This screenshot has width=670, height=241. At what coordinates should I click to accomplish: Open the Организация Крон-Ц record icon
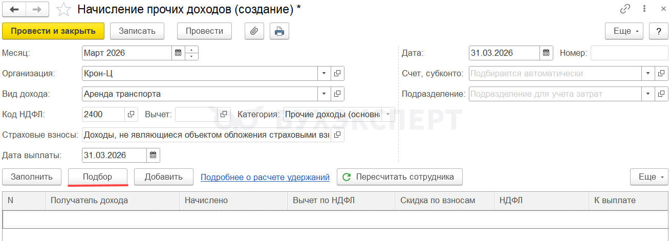337,74
